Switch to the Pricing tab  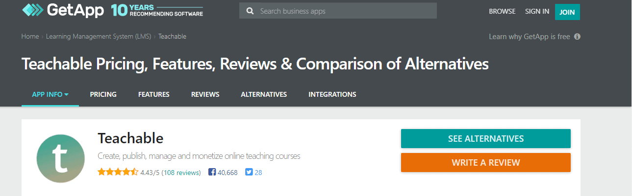click(x=103, y=94)
